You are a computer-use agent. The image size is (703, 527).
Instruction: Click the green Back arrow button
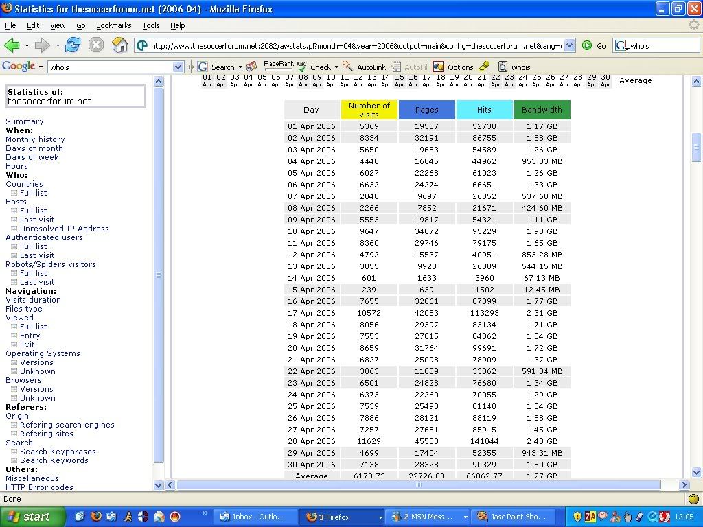[12, 45]
